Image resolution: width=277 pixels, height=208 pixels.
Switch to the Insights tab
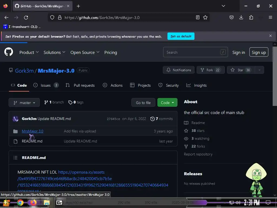tap(196, 85)
